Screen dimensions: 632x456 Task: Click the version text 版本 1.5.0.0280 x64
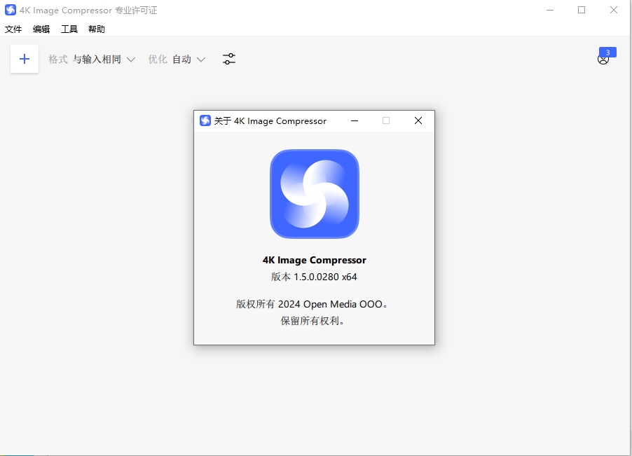(x=314, y=277)
